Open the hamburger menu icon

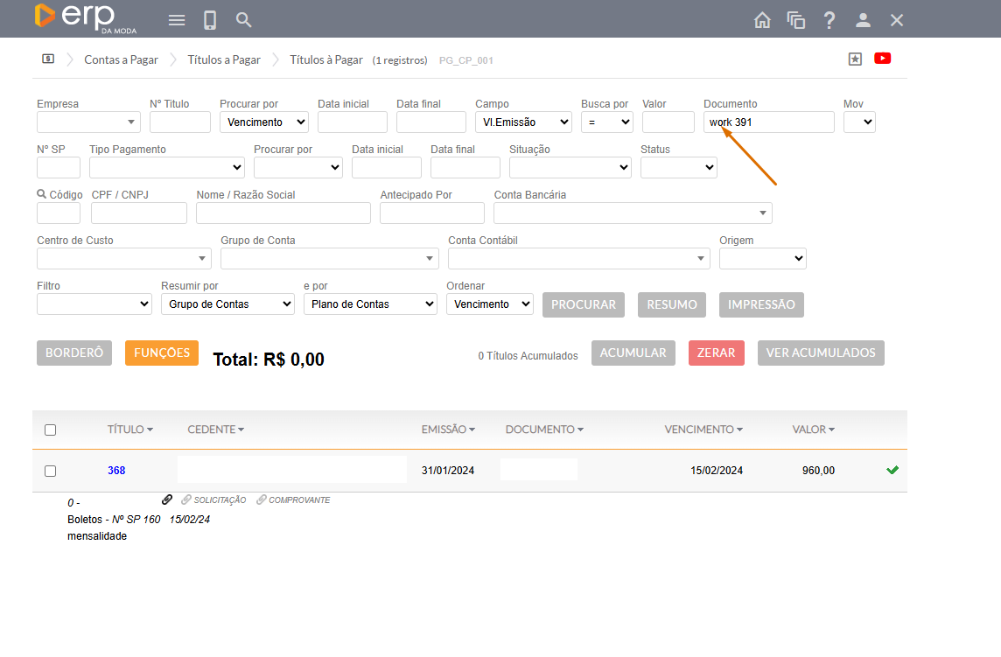(x=177, y=20)
